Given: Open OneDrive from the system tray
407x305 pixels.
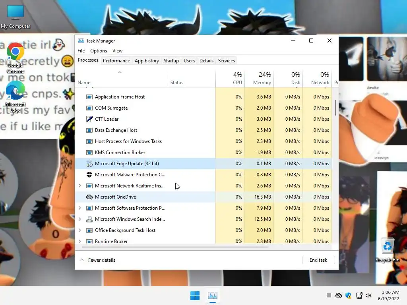Looking at the screenshot, I should 339,295.
